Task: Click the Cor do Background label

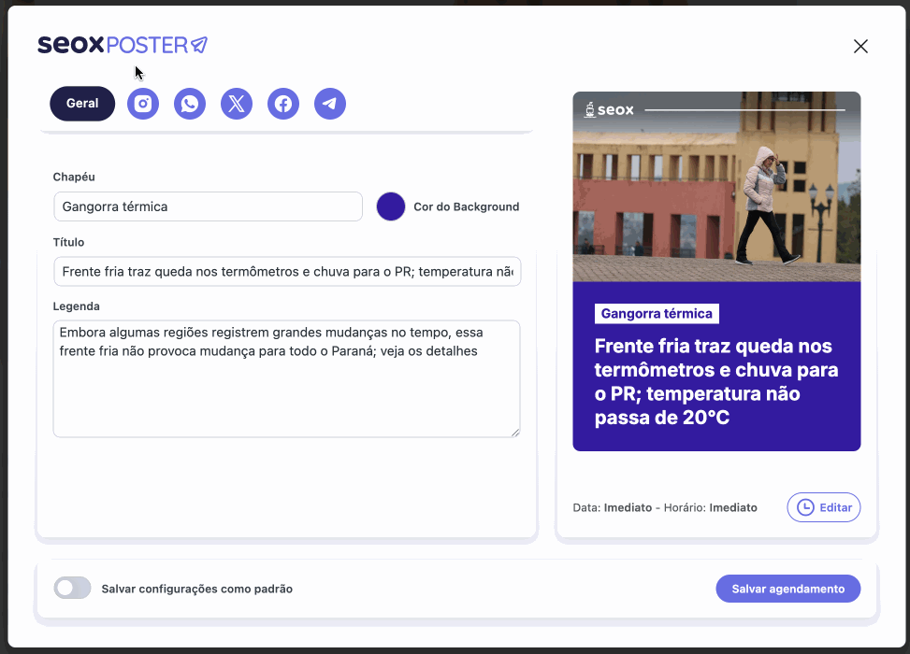Action: click(x=466, y=206)
